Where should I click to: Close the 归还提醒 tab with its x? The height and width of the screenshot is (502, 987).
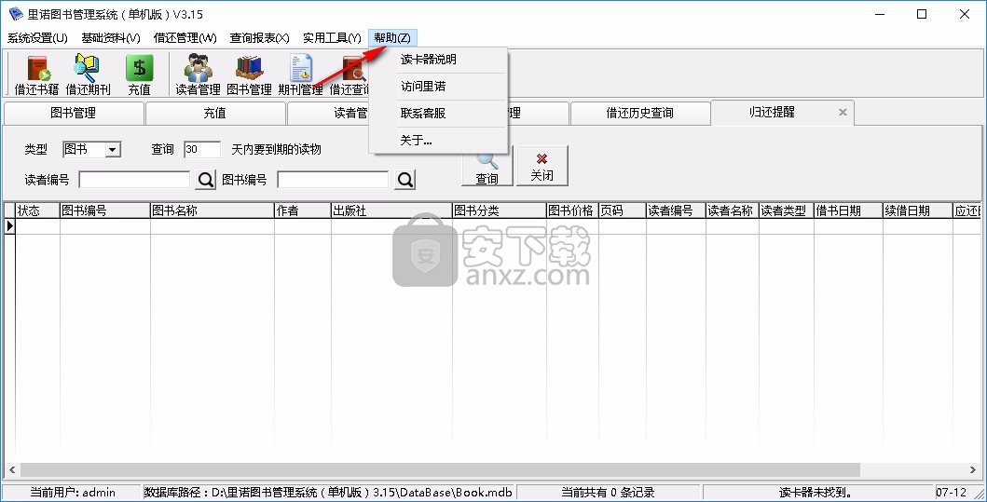(x=843, y=113)
